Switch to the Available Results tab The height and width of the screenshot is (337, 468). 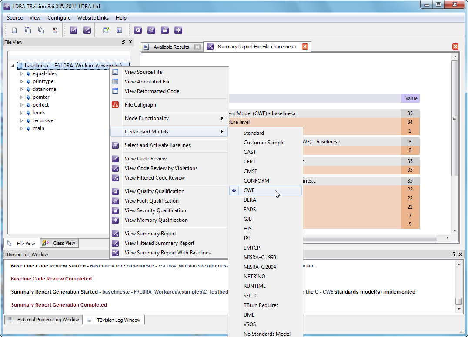(171, 47)
